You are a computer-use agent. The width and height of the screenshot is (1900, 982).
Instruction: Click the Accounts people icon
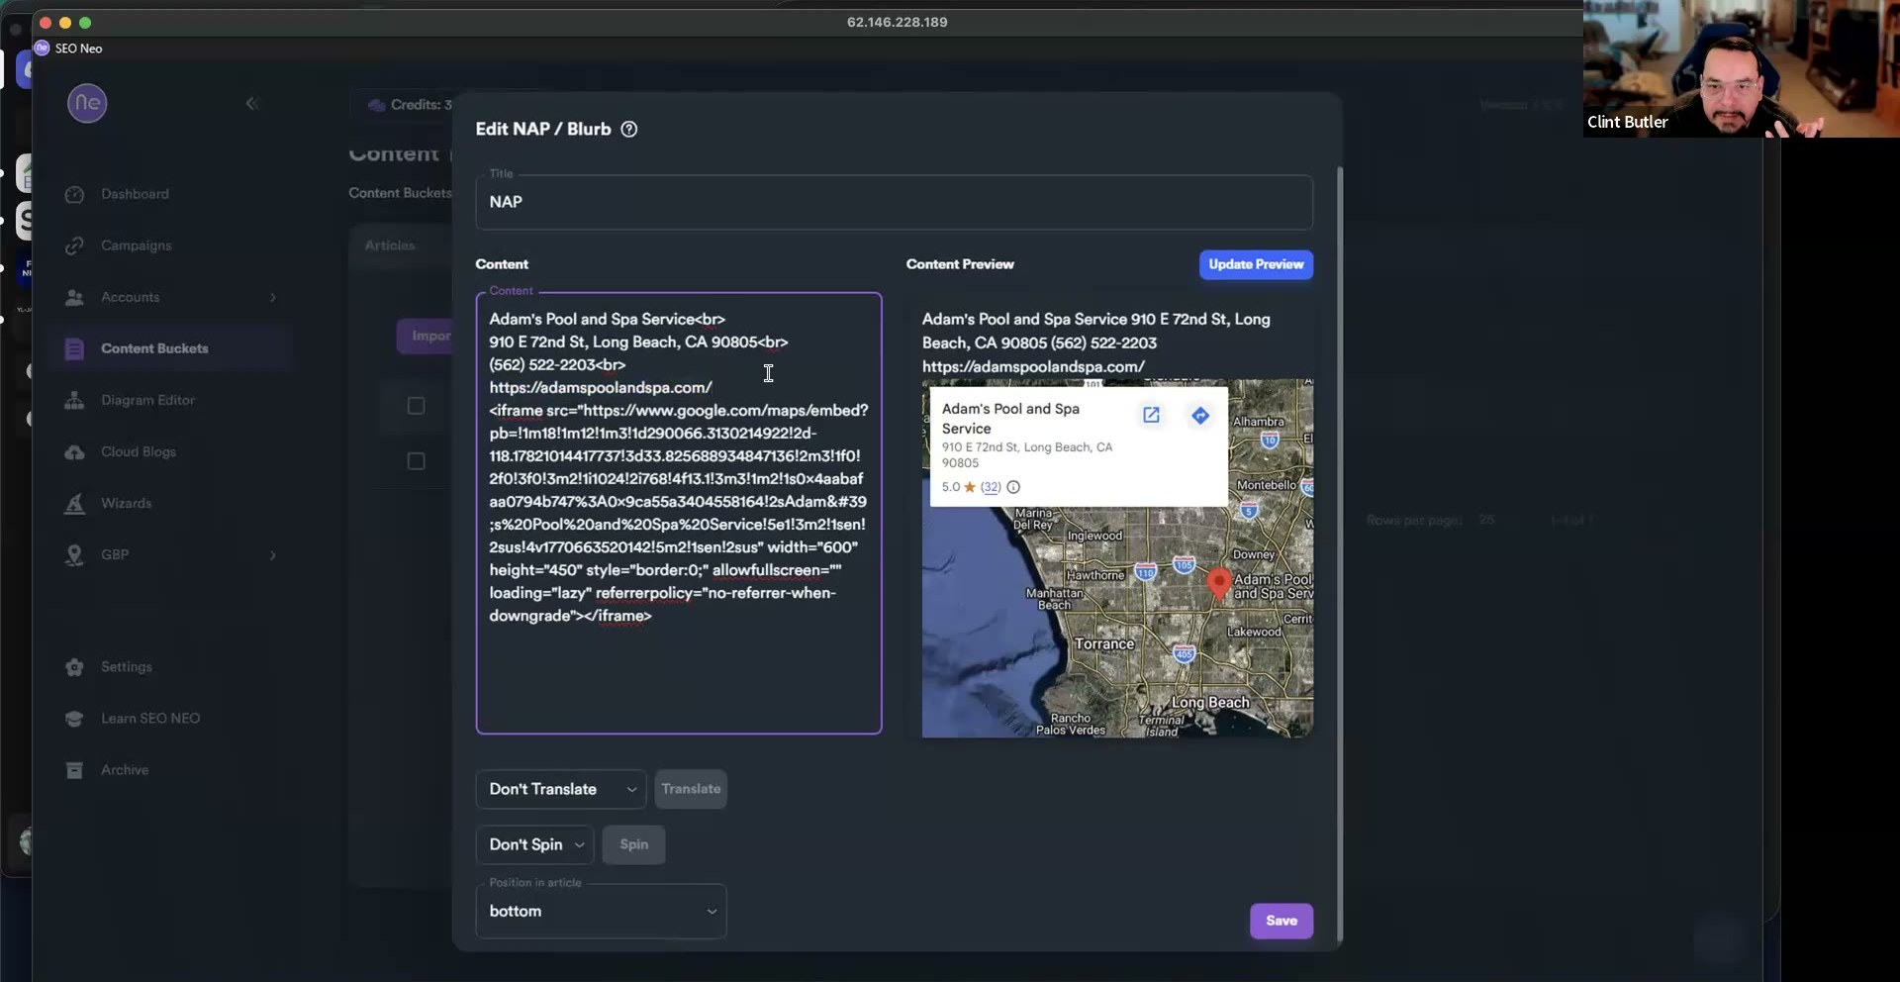74,297
